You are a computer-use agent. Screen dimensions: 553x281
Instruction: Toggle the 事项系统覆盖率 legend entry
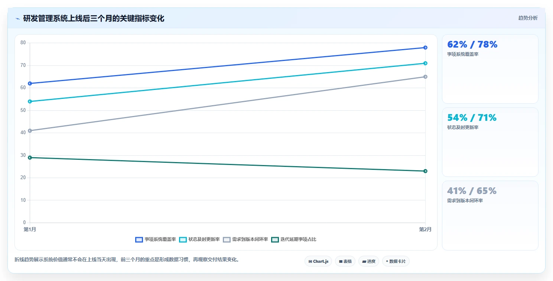coord(156,239)
